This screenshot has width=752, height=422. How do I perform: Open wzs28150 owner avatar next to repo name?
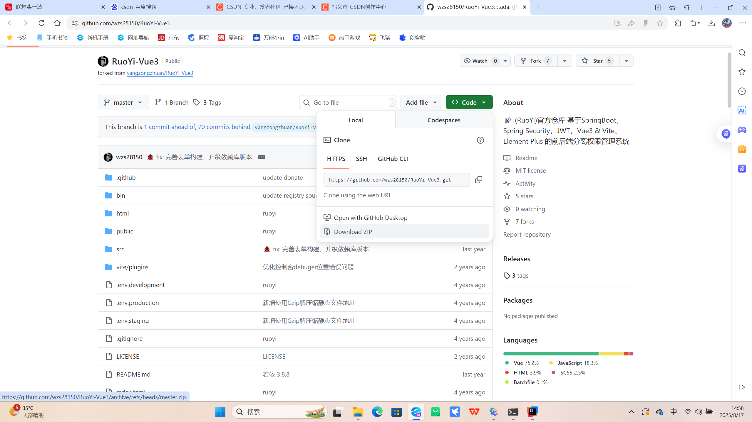103,61
